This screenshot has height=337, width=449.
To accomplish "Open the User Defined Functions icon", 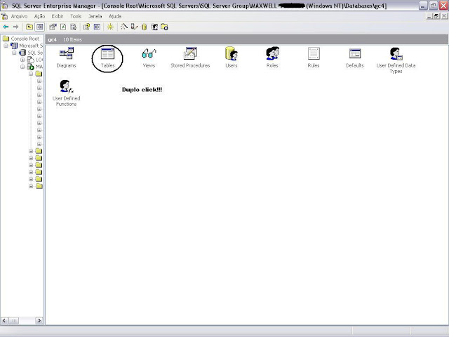I will pos(66,86).
